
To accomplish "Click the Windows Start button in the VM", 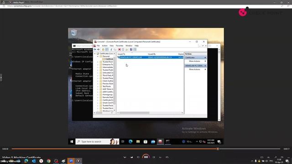I will (72, 142).
